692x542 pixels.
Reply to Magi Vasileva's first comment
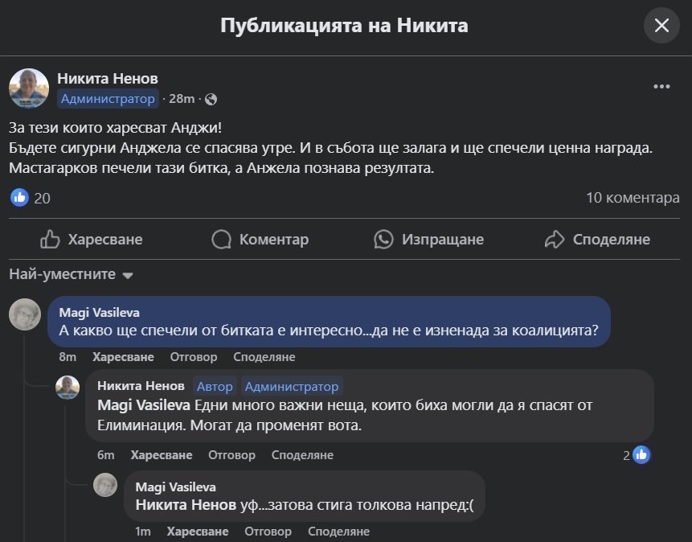(x=194, y=357)
